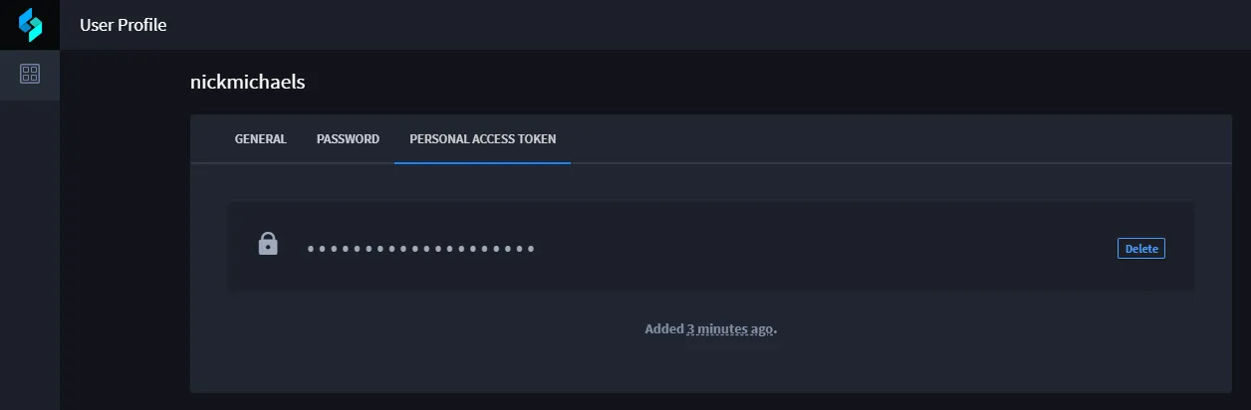Click the nickmichaels username heading
Viewport: 1251px width, 410px height.
coord(247,83)
